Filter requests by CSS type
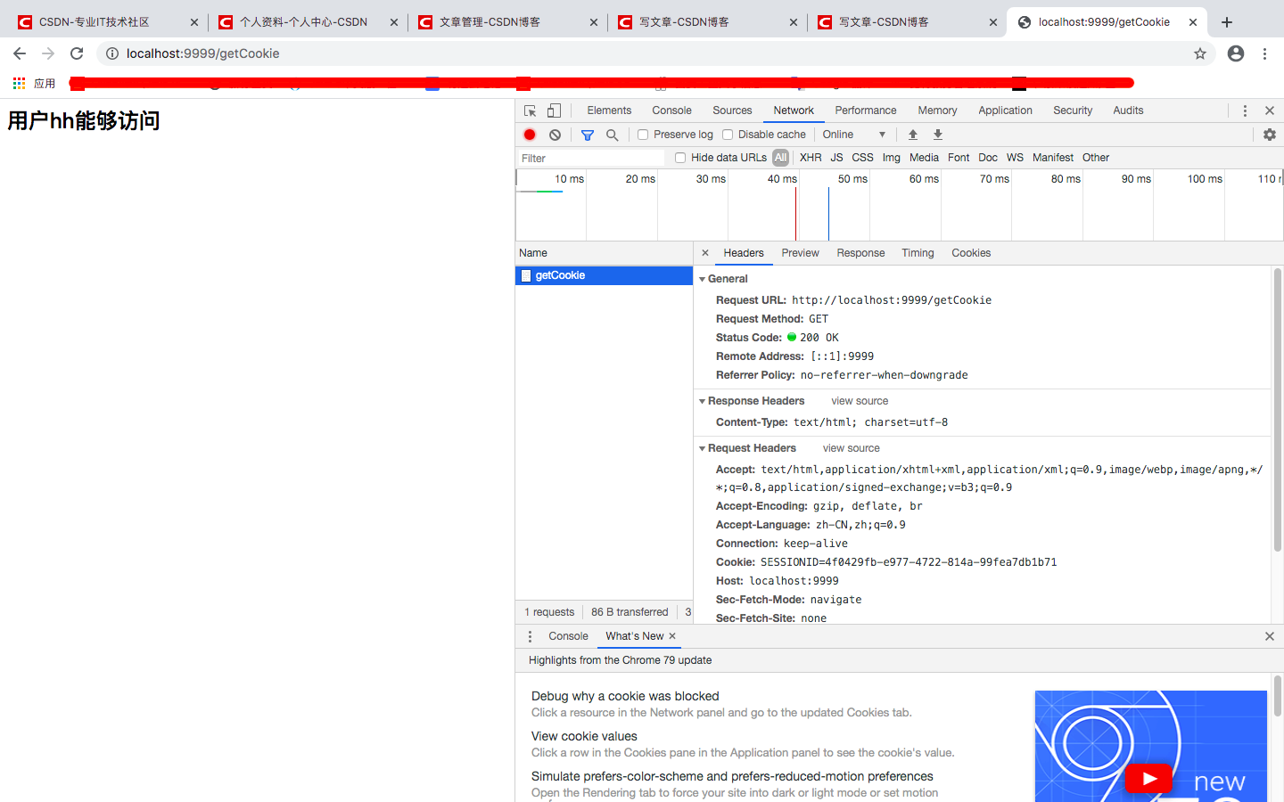 [x=862, y=158]
